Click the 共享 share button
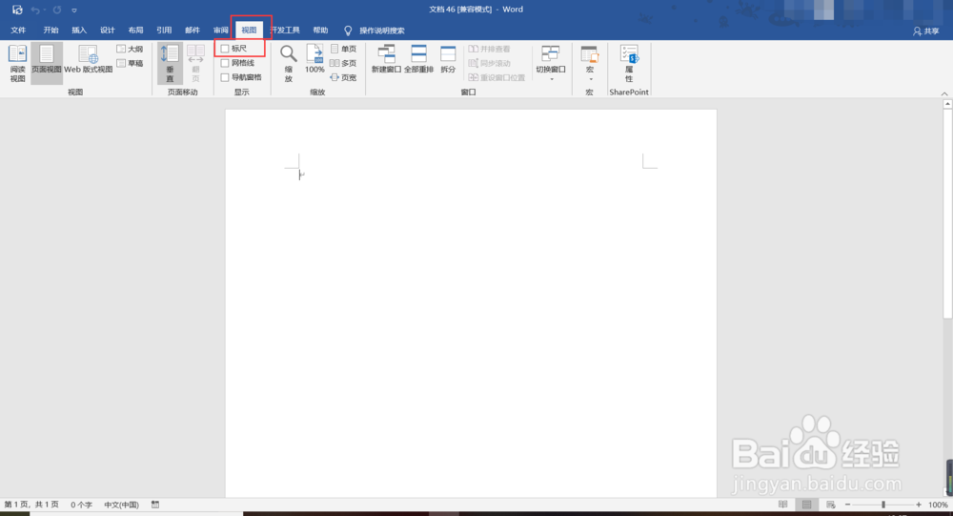 (926, 31)
